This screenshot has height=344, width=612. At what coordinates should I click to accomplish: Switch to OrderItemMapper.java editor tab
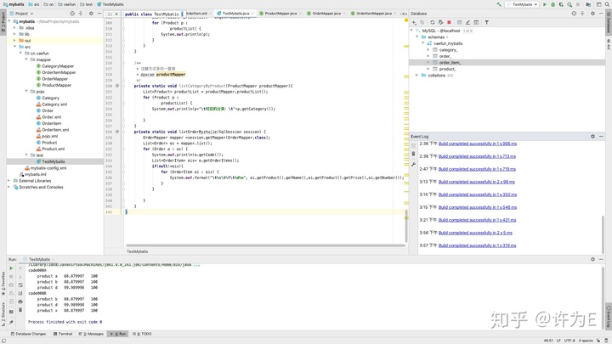pyautogui.click(x=373, y=14)
